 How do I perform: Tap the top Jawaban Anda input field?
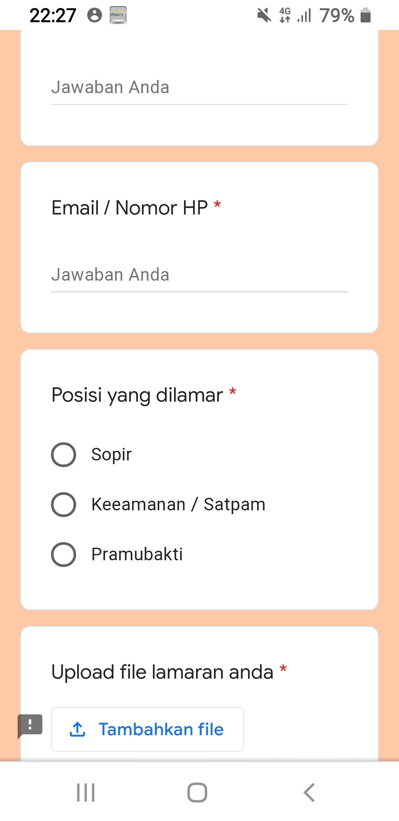point(199,88)
